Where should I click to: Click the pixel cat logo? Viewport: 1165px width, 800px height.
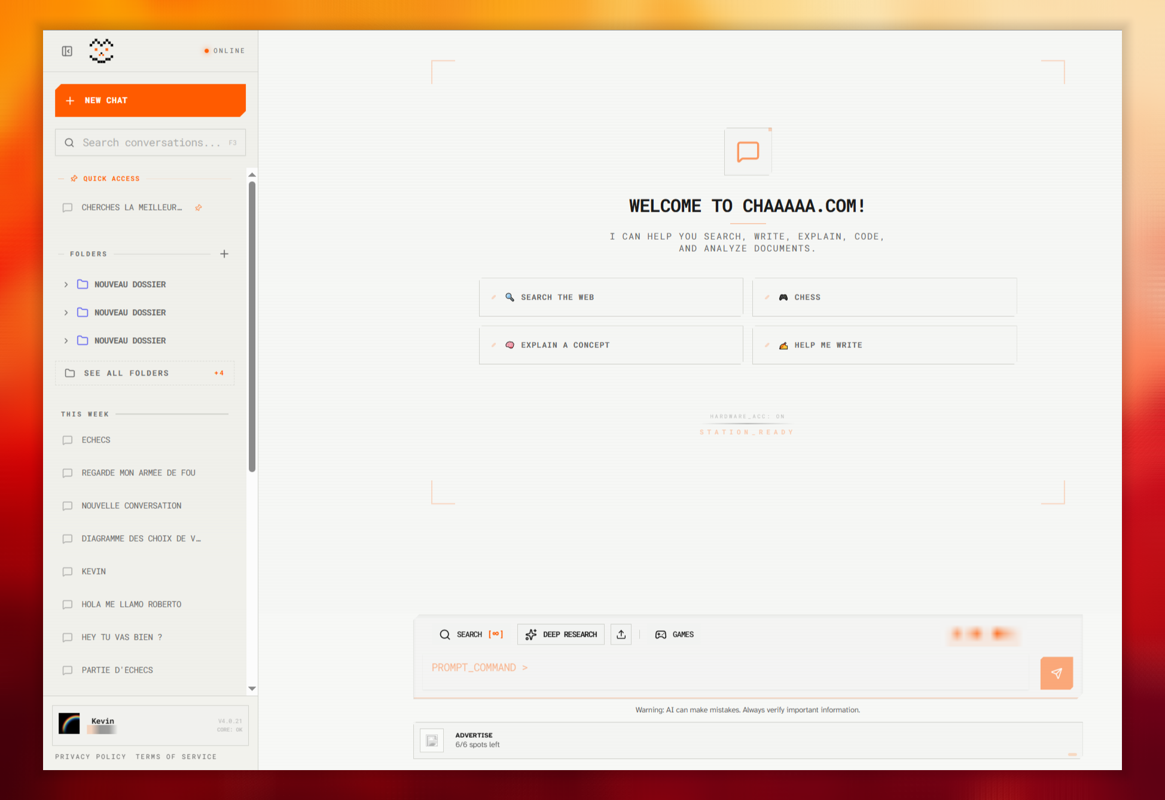click(x=102, y=51)
